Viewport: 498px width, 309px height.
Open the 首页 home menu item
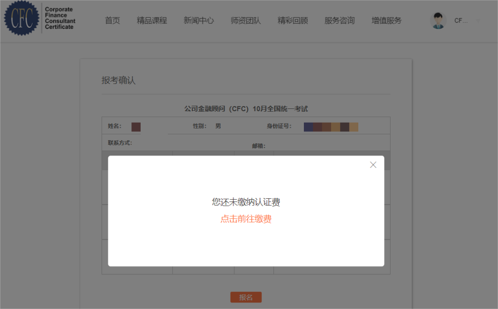(x=113, y=21)
